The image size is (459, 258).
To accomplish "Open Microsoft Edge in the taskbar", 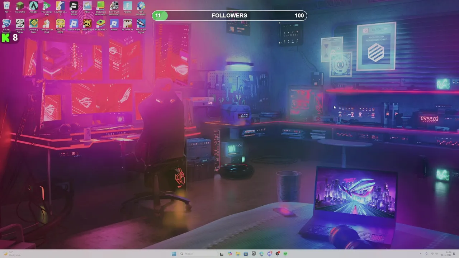I will tap(261, 254).
